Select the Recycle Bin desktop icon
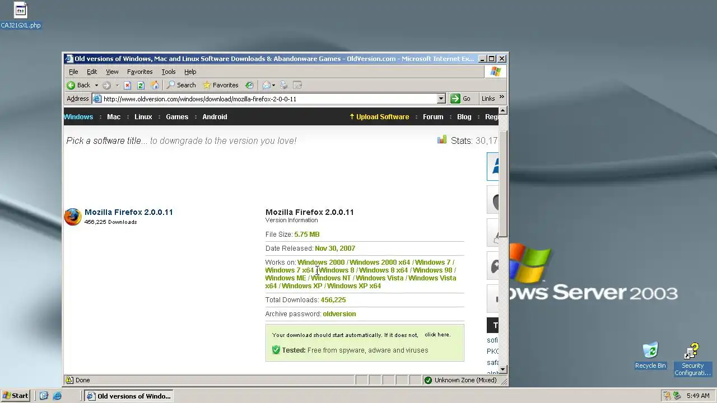Viewport: 717px width, 403px height. pos(650,355)
